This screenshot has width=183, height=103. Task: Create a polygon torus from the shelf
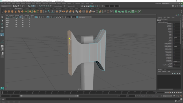point(19,11)
